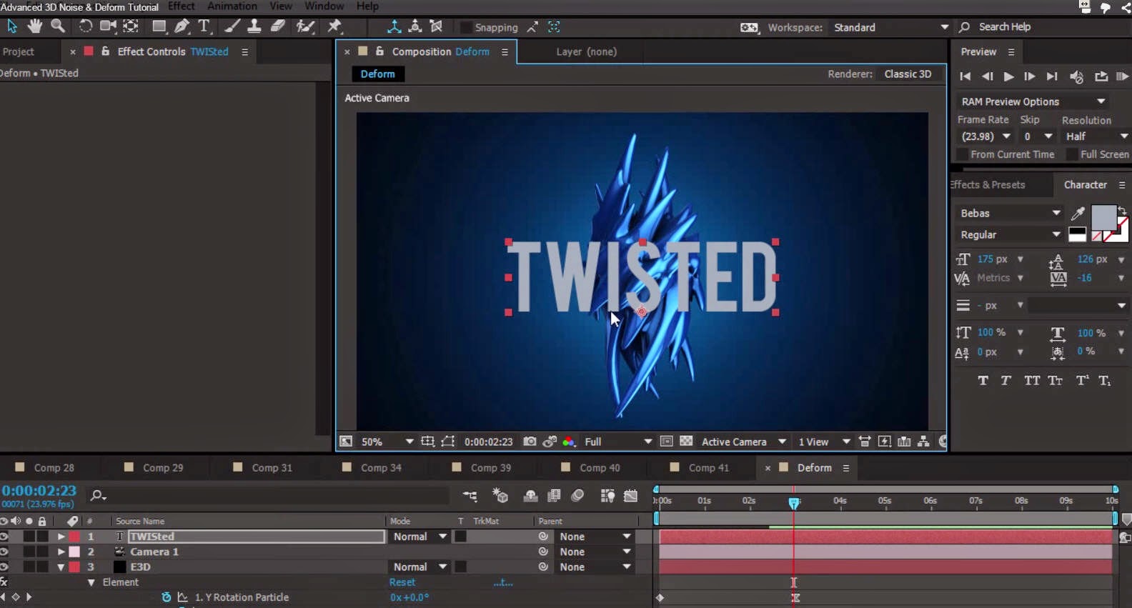
Task: Collapse the Element effect group
Action: coord(91,582)
